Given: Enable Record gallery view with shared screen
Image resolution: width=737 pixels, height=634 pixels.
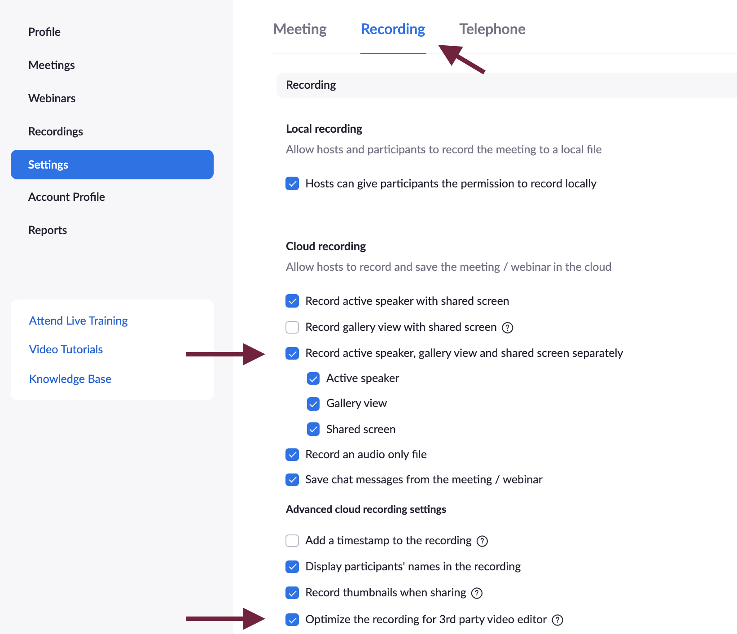Looking at the screenshot, I should point(292,327).
